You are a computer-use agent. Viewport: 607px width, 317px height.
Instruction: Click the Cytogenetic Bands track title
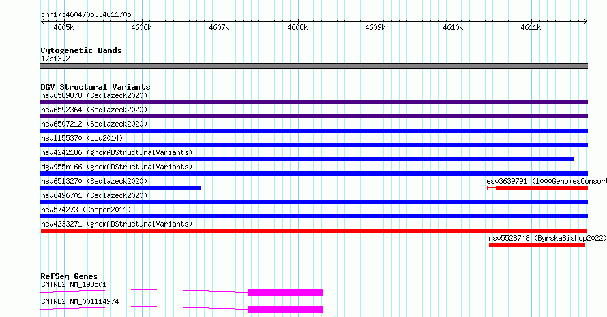(x=81, y=50)
